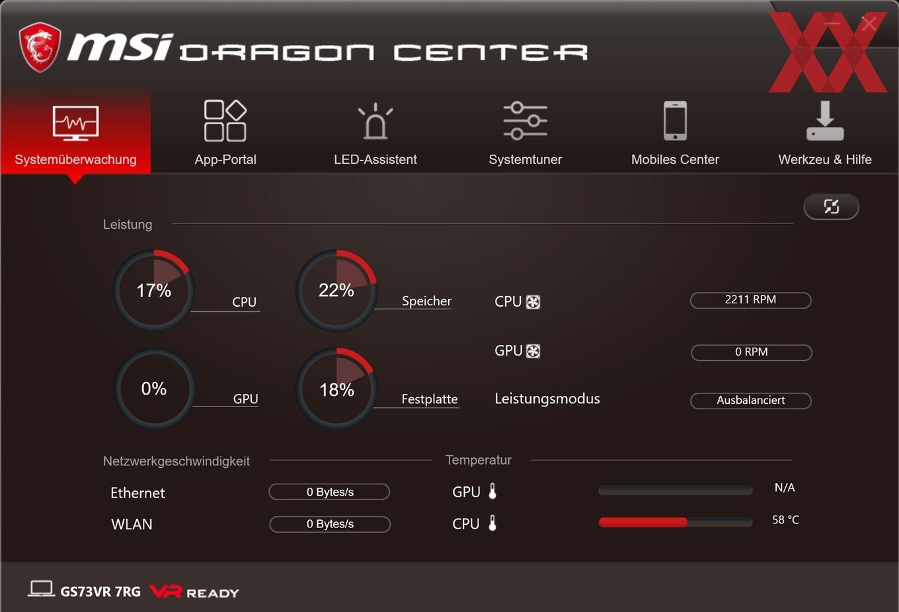Click the 2211 RPM CPU fan field
The image size is (899, 612).
(x=751, y=300)
